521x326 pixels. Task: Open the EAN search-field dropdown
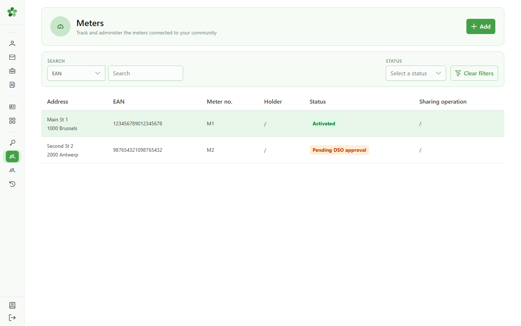click(76, 73)
